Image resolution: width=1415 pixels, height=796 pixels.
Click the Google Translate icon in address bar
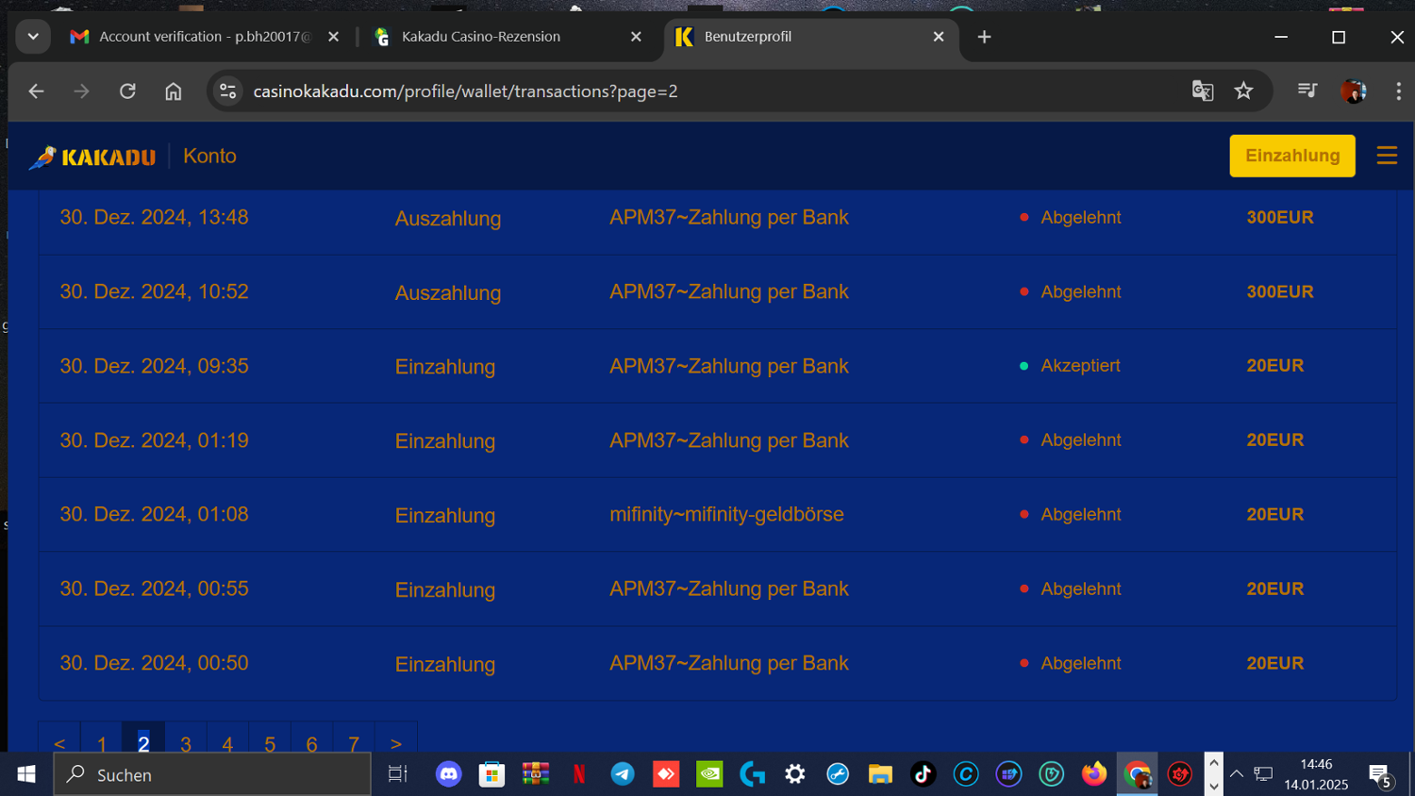[1202, 91]
